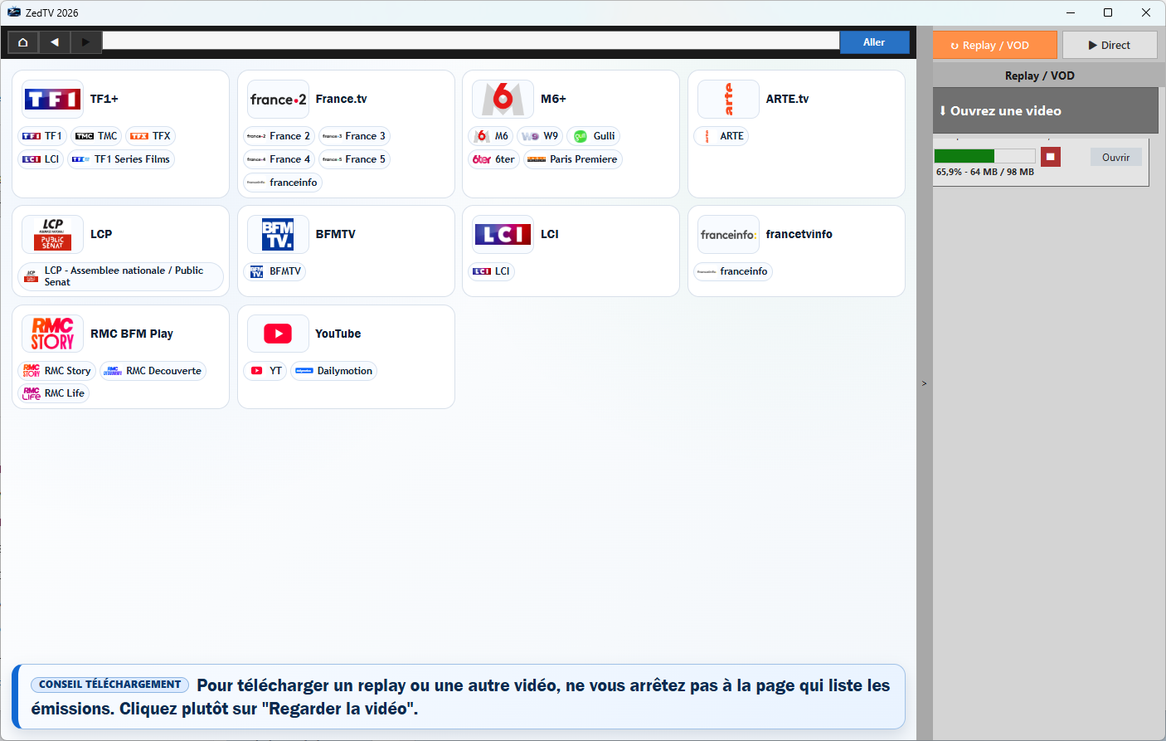Expand the Ouvrez une video section
1166x741 pixels.
(1045, 111)
